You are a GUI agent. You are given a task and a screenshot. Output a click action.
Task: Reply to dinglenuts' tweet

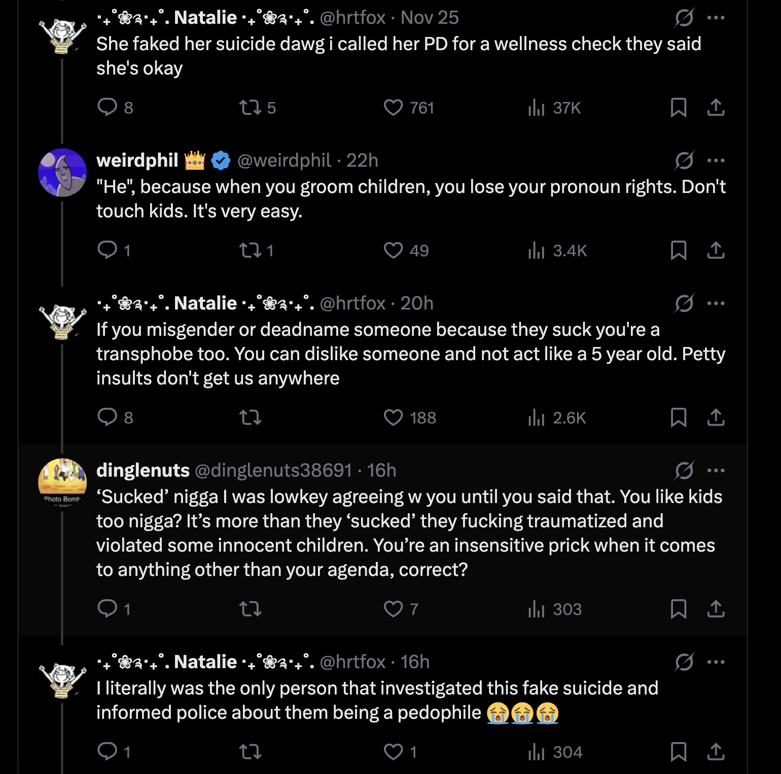[x=108, y=609]
